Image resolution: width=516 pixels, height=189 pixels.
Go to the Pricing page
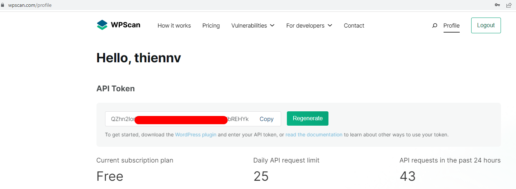(x=211, y=25)
